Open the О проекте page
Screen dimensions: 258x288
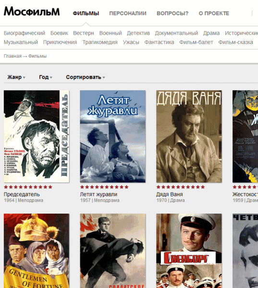[x=214, y=13]
